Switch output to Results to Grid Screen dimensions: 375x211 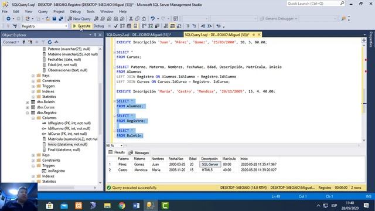172,26
